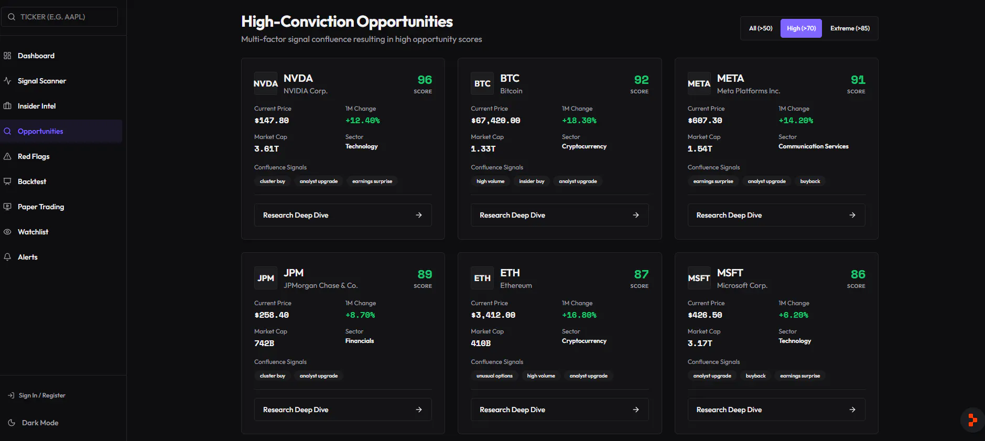This screenshot has height=441, width=985.
Task: Select the Extreme (>85) score filter
Action: [x=850, y=28]
